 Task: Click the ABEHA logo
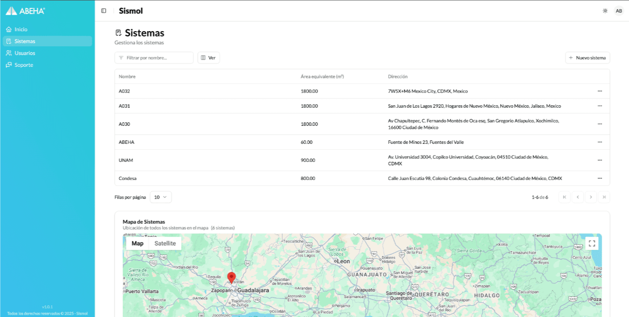(25, 11)
